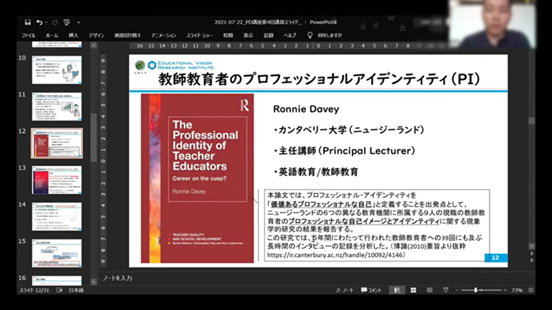Click the lightbulb Tell Me icon
This screenshot has width=552, height=310.
click(310, 35)
